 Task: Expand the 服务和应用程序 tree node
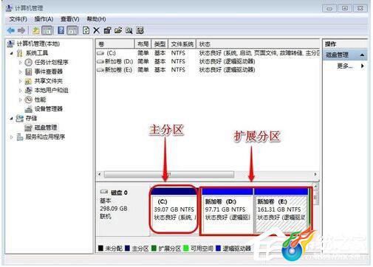[11, 137]
